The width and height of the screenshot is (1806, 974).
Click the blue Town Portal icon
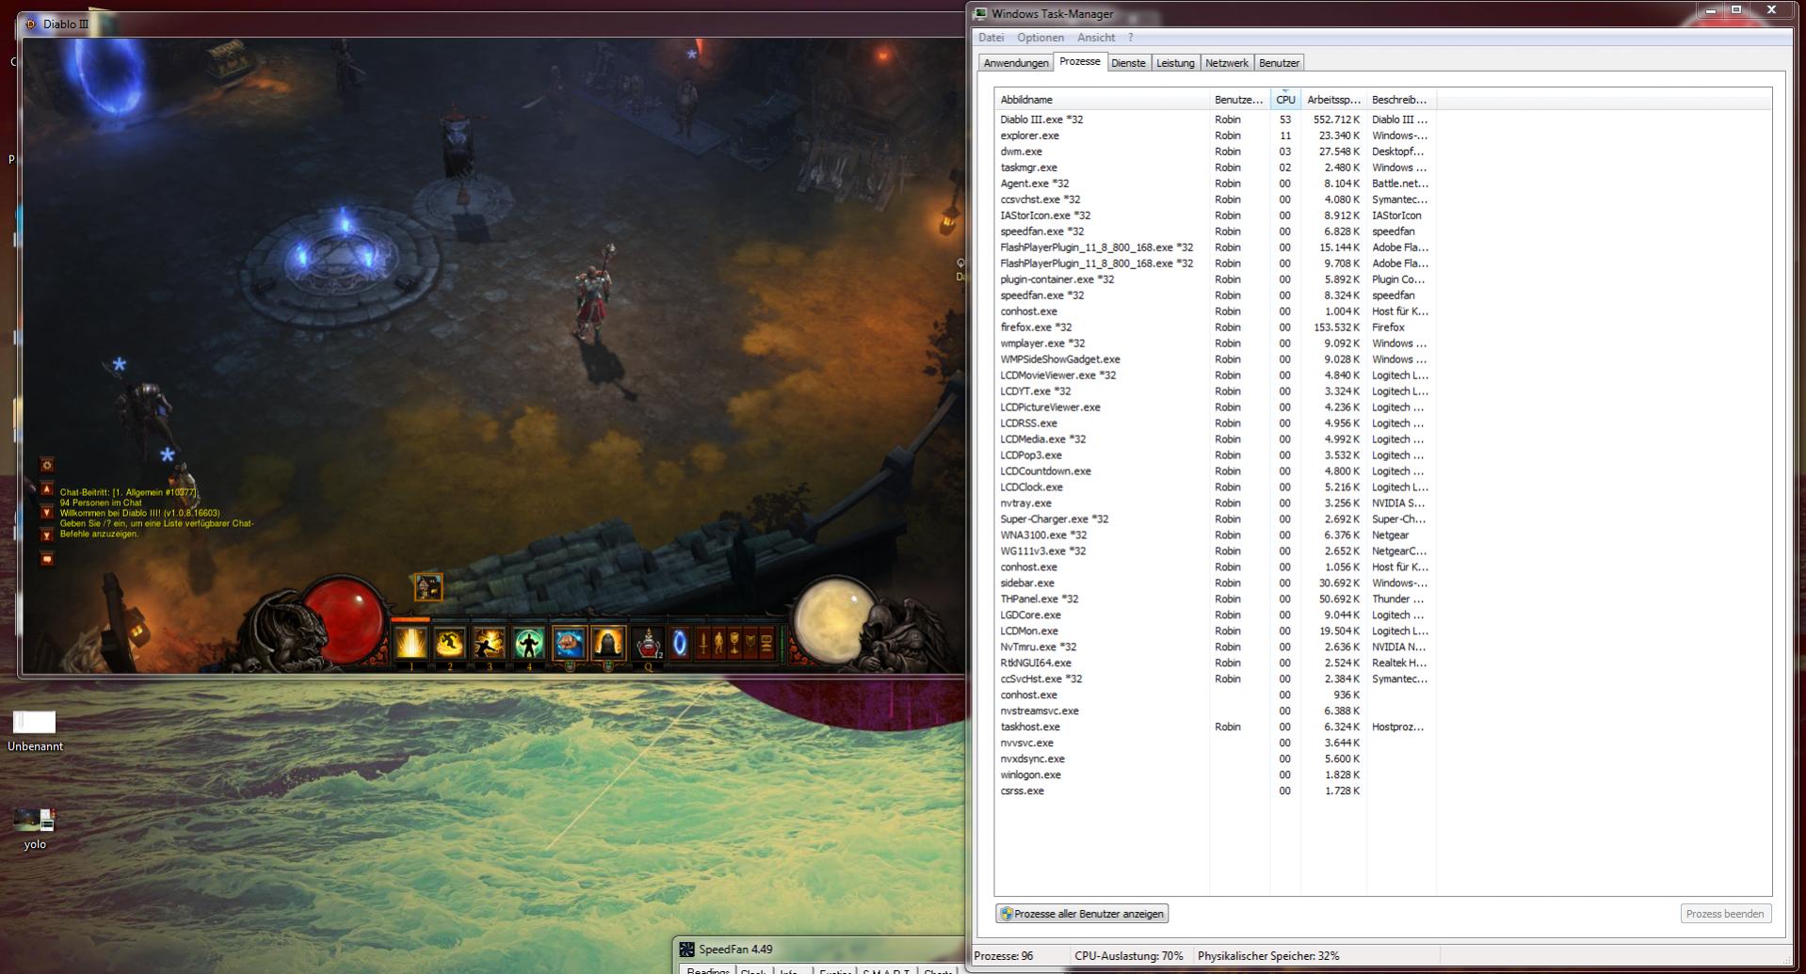pyautogui.click(x=680, y=644)
